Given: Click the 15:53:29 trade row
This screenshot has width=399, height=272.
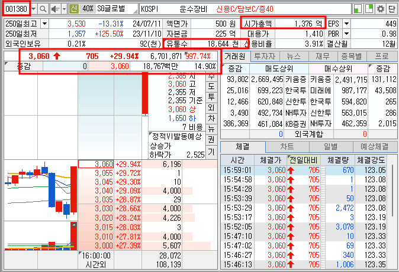Looking at the screenshot, I should [304, 208].
